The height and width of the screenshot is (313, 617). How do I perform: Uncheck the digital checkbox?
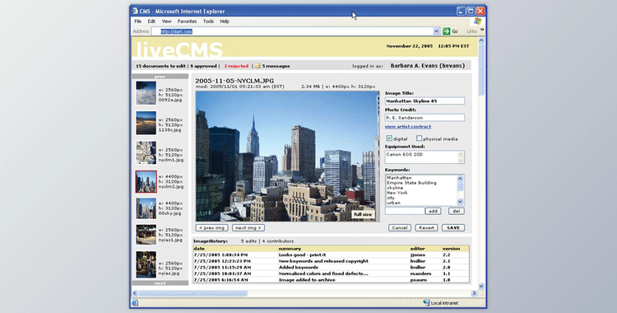click(x=389, y=138)
